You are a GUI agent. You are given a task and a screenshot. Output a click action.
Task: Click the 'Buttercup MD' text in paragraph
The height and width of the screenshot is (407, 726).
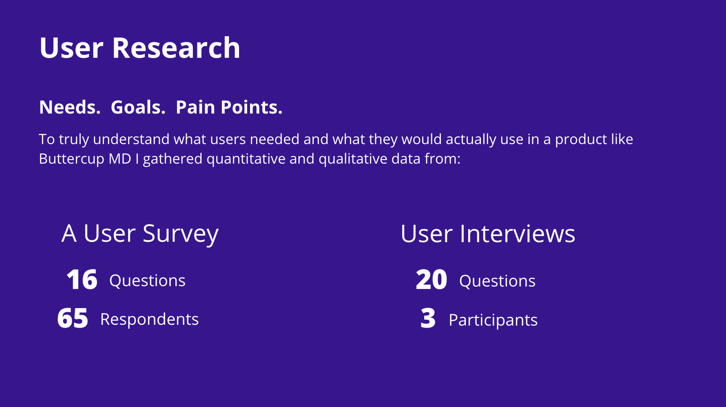[85, 159]
